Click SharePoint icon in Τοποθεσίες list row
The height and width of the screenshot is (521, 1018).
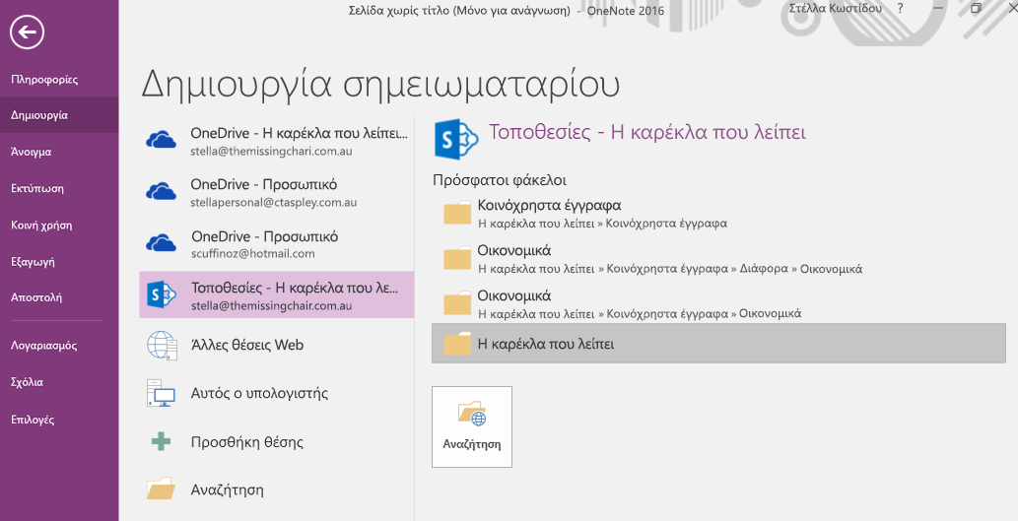161,295
